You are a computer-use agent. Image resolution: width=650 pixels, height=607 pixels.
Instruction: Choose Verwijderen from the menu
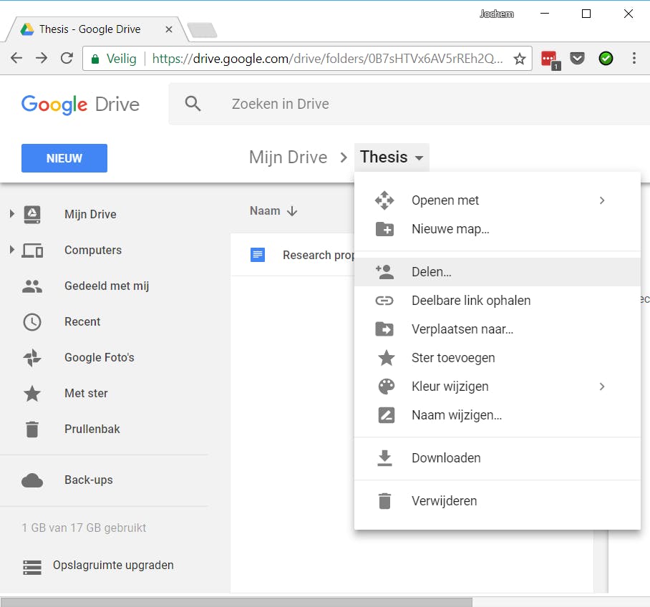[x=497, y=501]
